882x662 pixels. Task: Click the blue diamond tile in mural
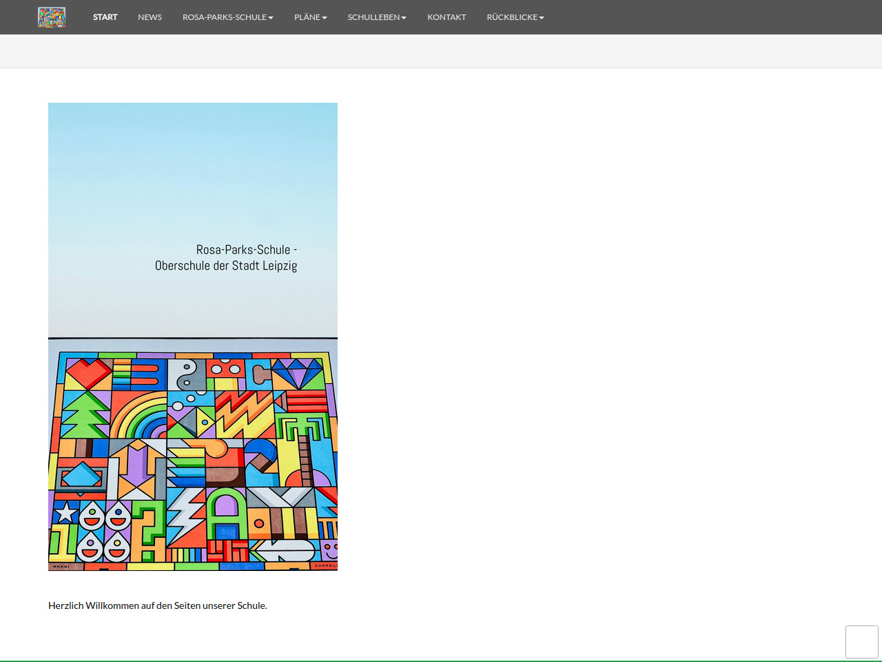pos(298,373)
